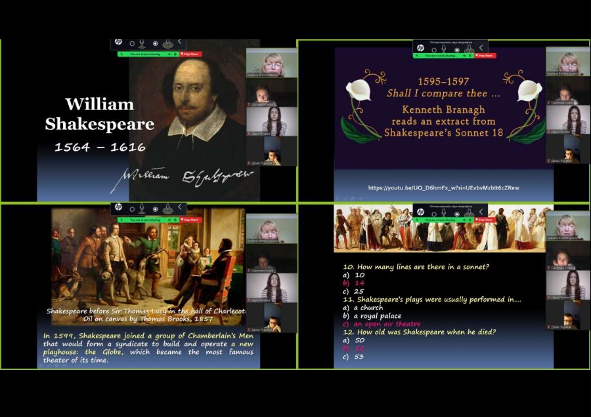Click the left-edge icon of the green sharing bar, quiz panel
Screen dimensions: 591x417
[417, 220]
